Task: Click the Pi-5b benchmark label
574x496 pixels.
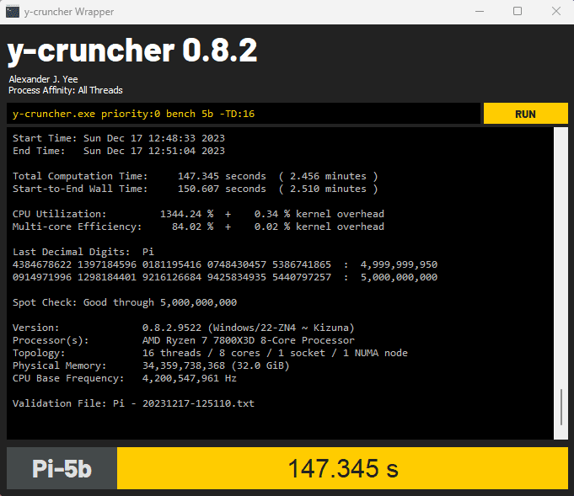Action: 62,468
